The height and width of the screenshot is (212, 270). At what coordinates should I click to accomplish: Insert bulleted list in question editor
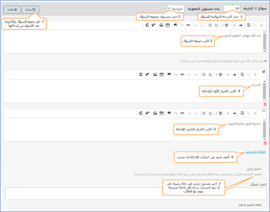click(x=210, y=25)
